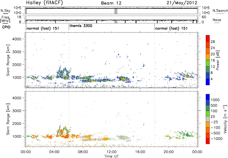
Task: Click the triangular scatter echo near 05:00 in Power panel
Action: [64, 73]
